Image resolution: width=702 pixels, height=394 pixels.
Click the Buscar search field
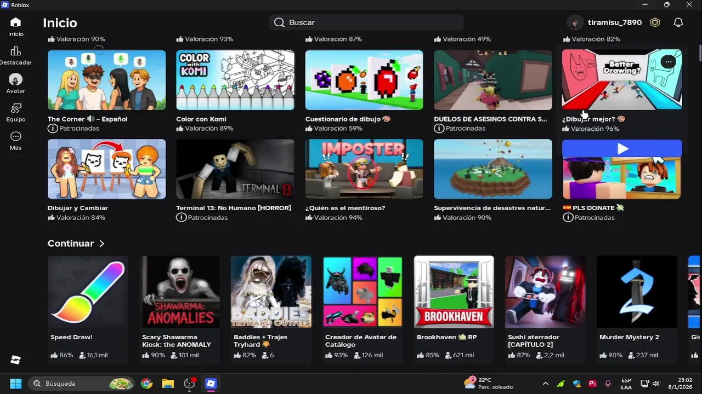pyautogui.click(x=366, y=22)
